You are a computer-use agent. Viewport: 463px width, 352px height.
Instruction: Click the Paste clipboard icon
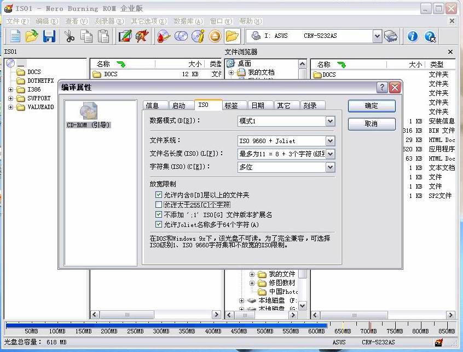[103, 36]
